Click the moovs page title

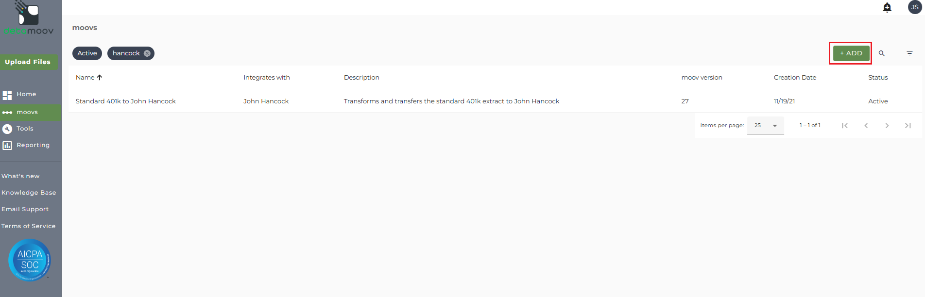(85, 28)
